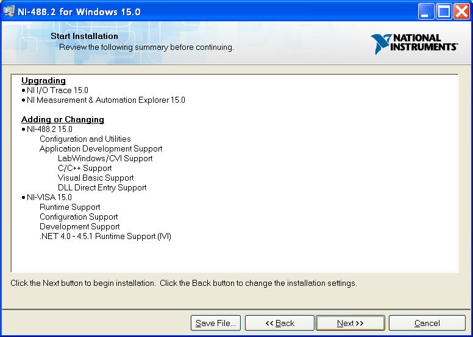Viewport: 473px width, 337px height.
Task: Select NI Measurement & Automation Explorer 15.0 entry
Action: 105,100
